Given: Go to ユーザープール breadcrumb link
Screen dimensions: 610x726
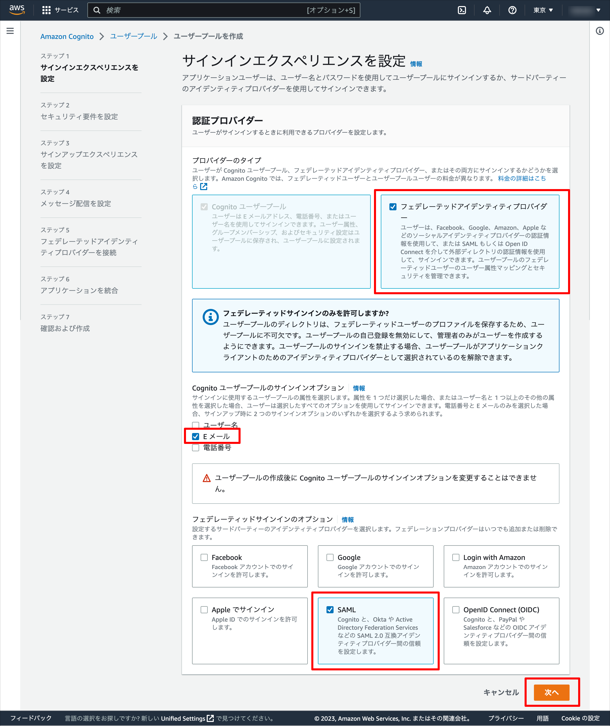Looking at the screenshot, I should pos(133,36).
